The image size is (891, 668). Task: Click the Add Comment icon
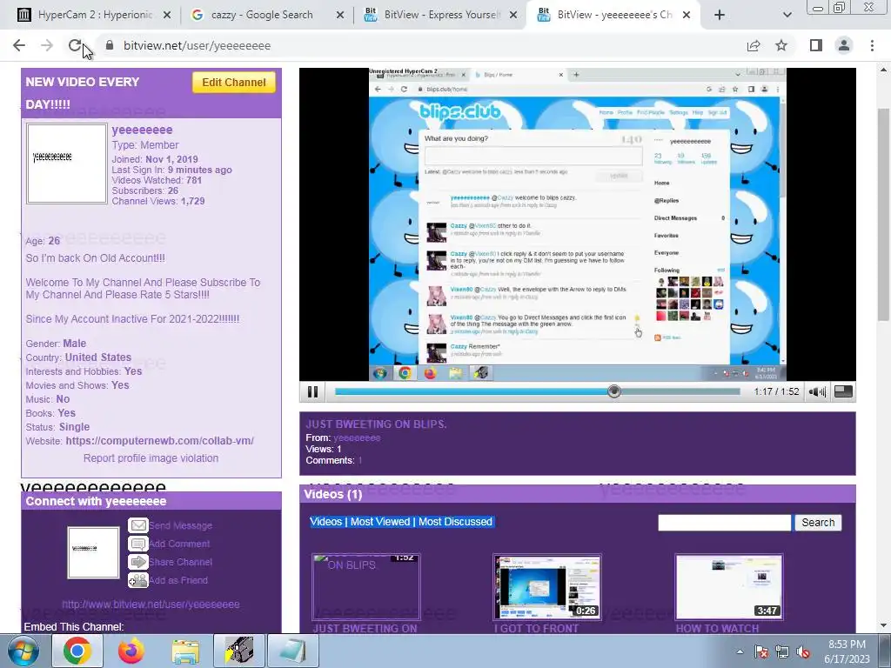(138, 544)
